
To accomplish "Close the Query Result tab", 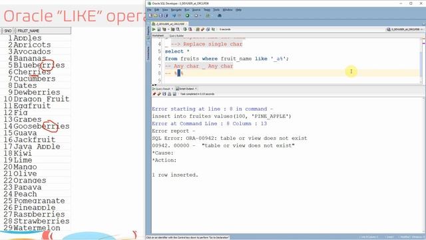I will click(172, 89).
